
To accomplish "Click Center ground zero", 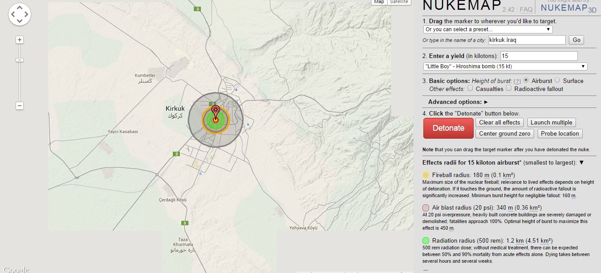I will click(505, 133).
